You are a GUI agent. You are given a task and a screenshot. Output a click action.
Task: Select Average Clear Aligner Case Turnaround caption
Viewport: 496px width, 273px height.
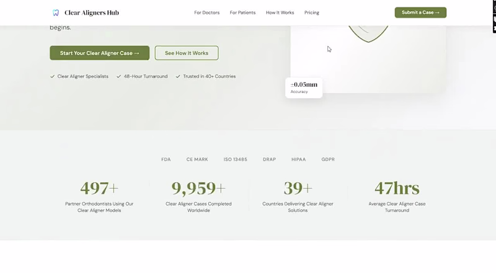tap(397, 207)
